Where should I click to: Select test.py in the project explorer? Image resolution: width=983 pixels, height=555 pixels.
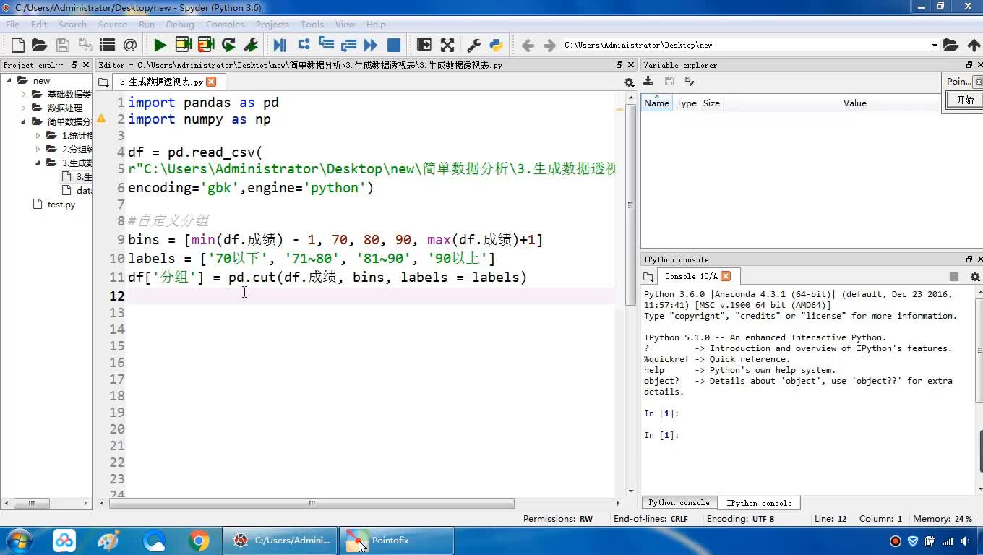pyautogui.click(x=61, y=205)
